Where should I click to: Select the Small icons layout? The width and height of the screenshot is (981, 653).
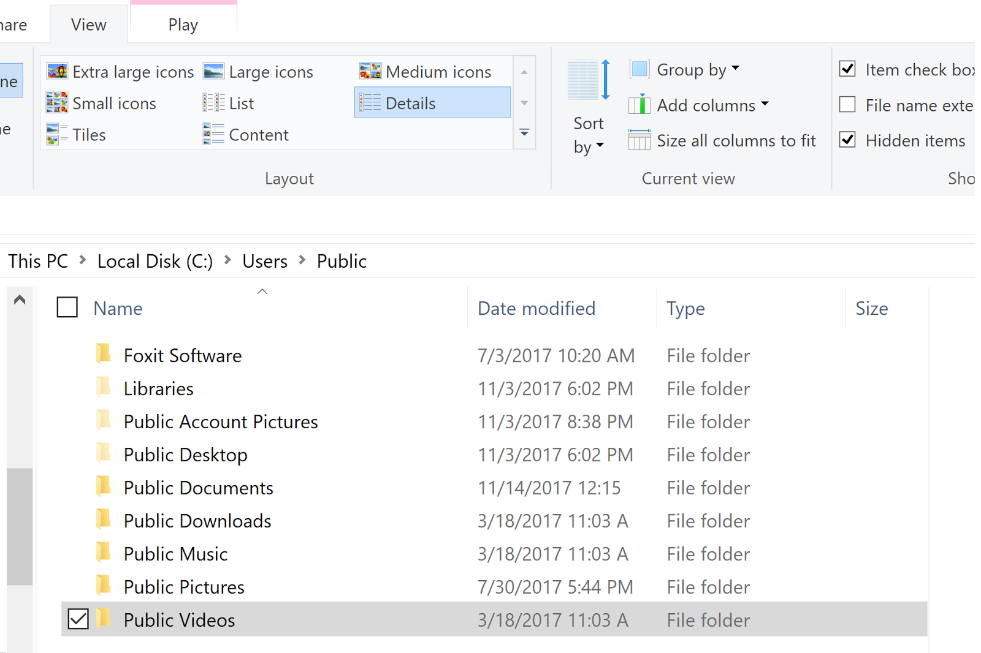pos(114,103)
